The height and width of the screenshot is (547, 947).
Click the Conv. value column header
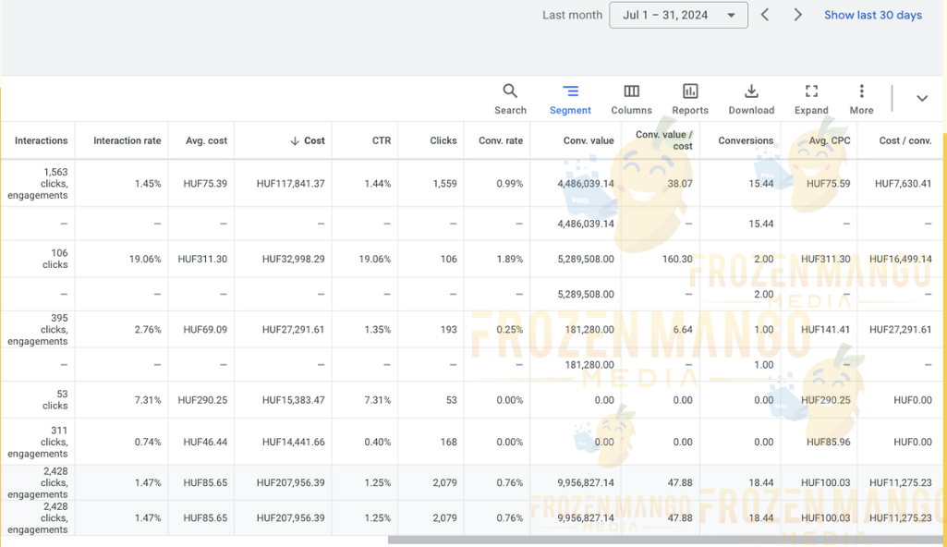[589, 140]
